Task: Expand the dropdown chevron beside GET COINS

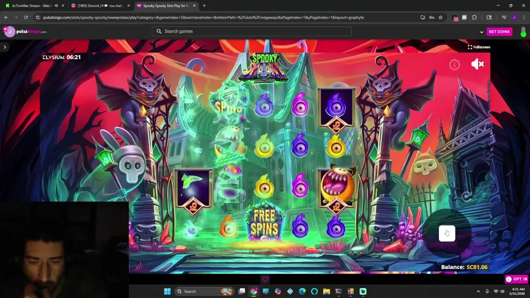Action: tap(482, 32)
